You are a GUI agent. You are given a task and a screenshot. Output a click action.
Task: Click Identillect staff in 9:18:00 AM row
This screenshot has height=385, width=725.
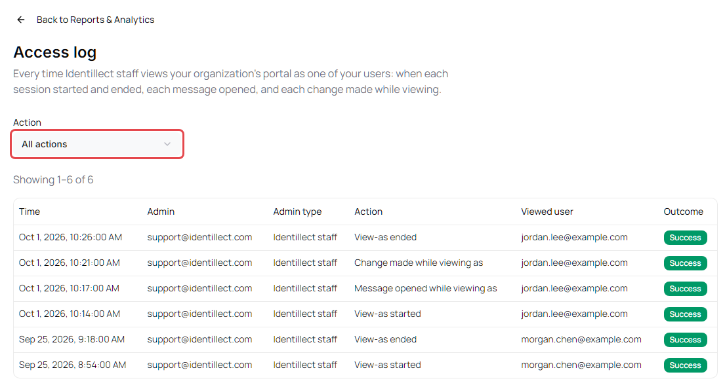[305, 339]
